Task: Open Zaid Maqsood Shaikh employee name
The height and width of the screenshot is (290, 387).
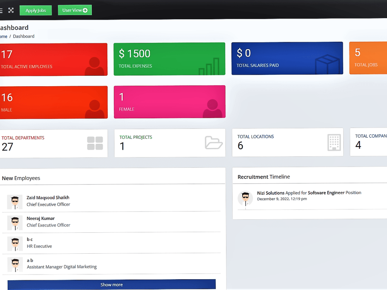Action: coord(48,198)
